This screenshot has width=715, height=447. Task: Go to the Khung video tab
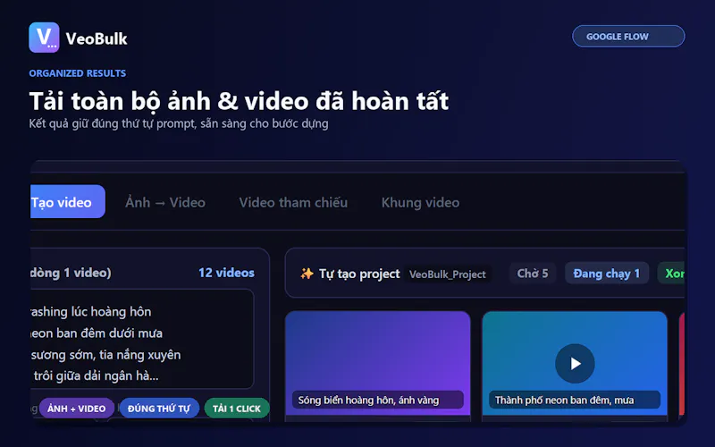420,202
